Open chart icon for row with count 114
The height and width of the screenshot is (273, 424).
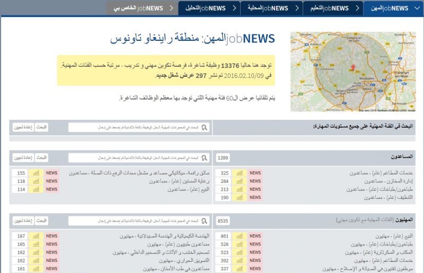(36, 189)
